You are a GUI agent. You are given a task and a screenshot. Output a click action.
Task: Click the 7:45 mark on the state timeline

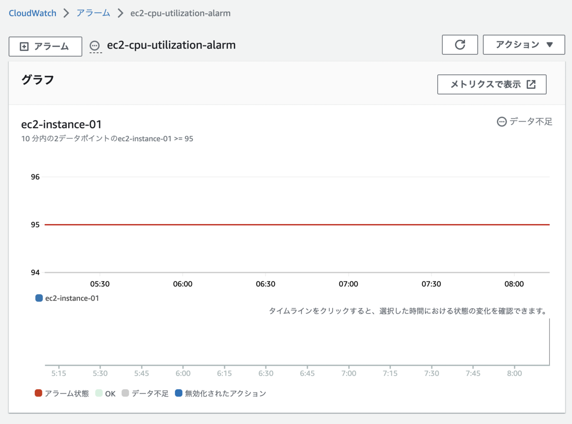point(473,373)
